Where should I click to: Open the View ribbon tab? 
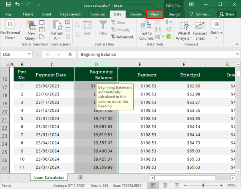(155, 14)
